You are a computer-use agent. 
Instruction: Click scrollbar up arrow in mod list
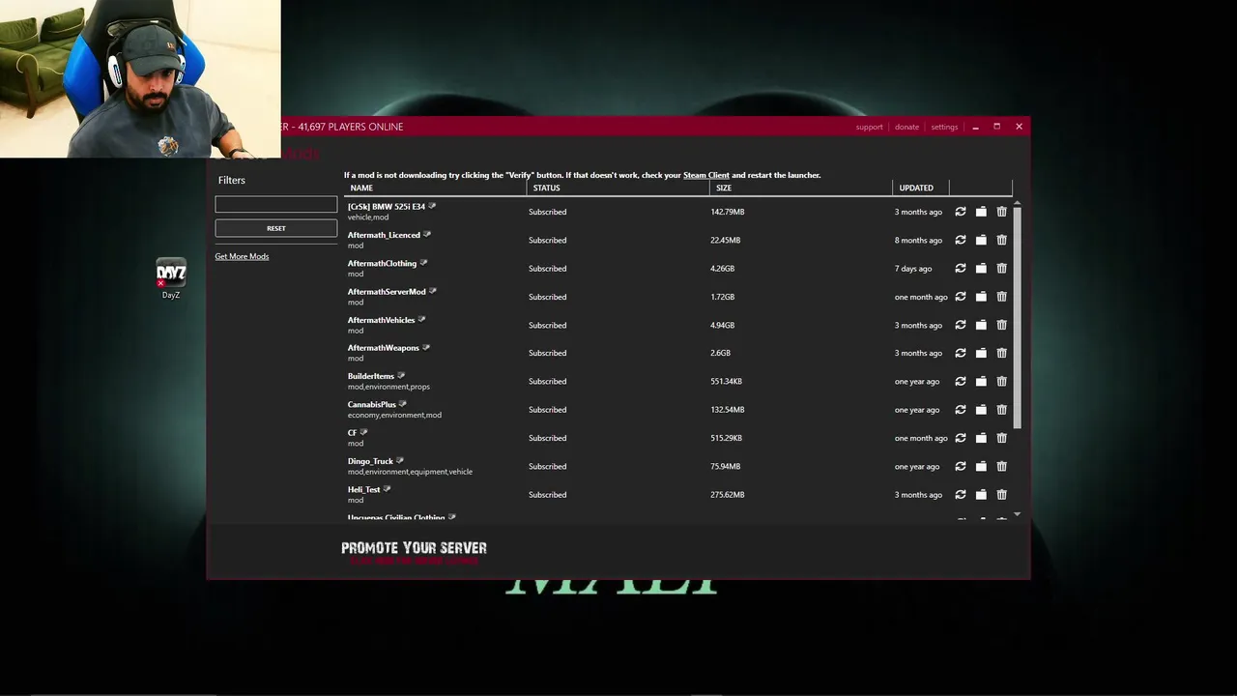[1017, 201]
